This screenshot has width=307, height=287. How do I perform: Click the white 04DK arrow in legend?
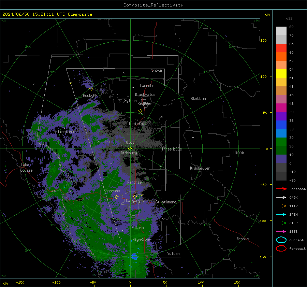281,198
